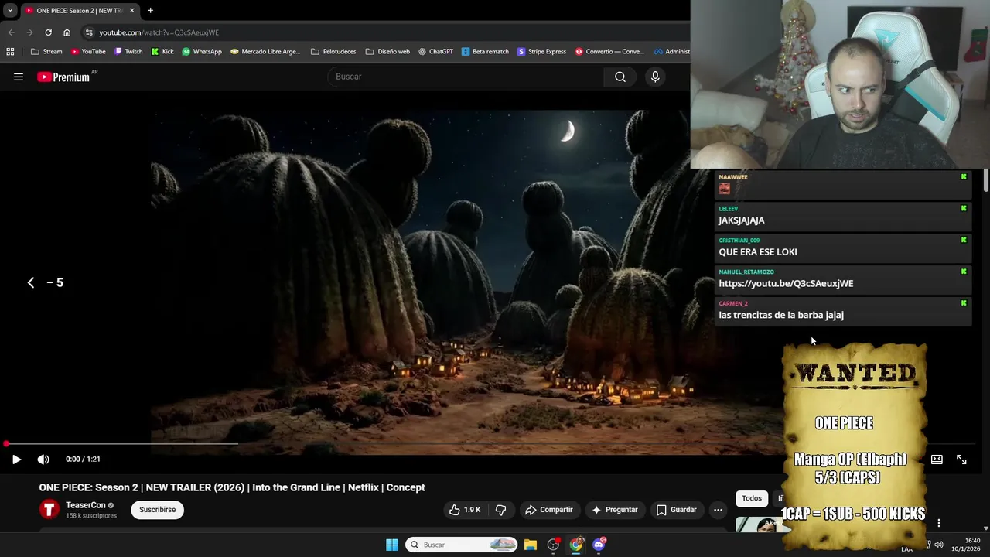Screen dimensions: 990x557
Task: Open the Kick bookmark
Action: point(162,52)
